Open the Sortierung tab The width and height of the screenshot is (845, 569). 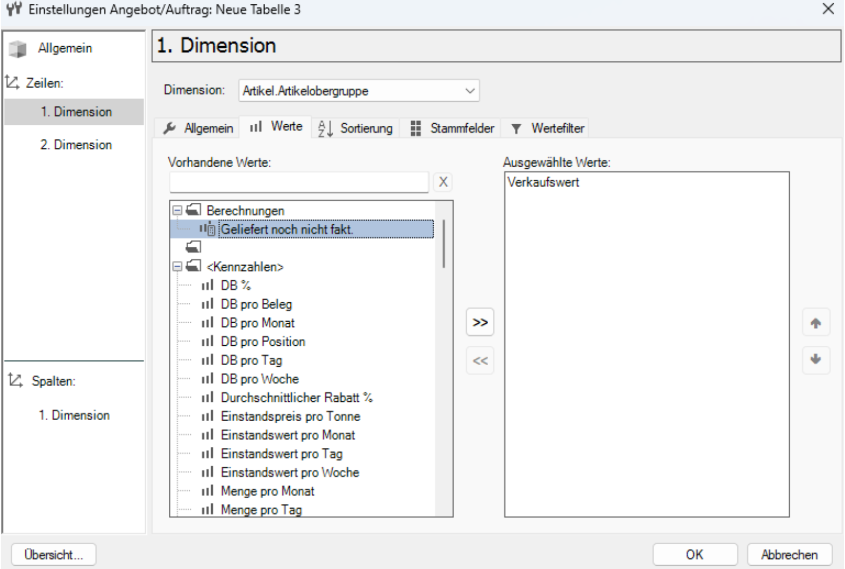click(355, 128)
